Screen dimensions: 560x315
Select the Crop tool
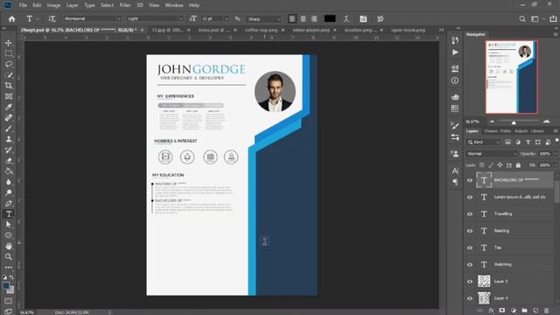9,86
